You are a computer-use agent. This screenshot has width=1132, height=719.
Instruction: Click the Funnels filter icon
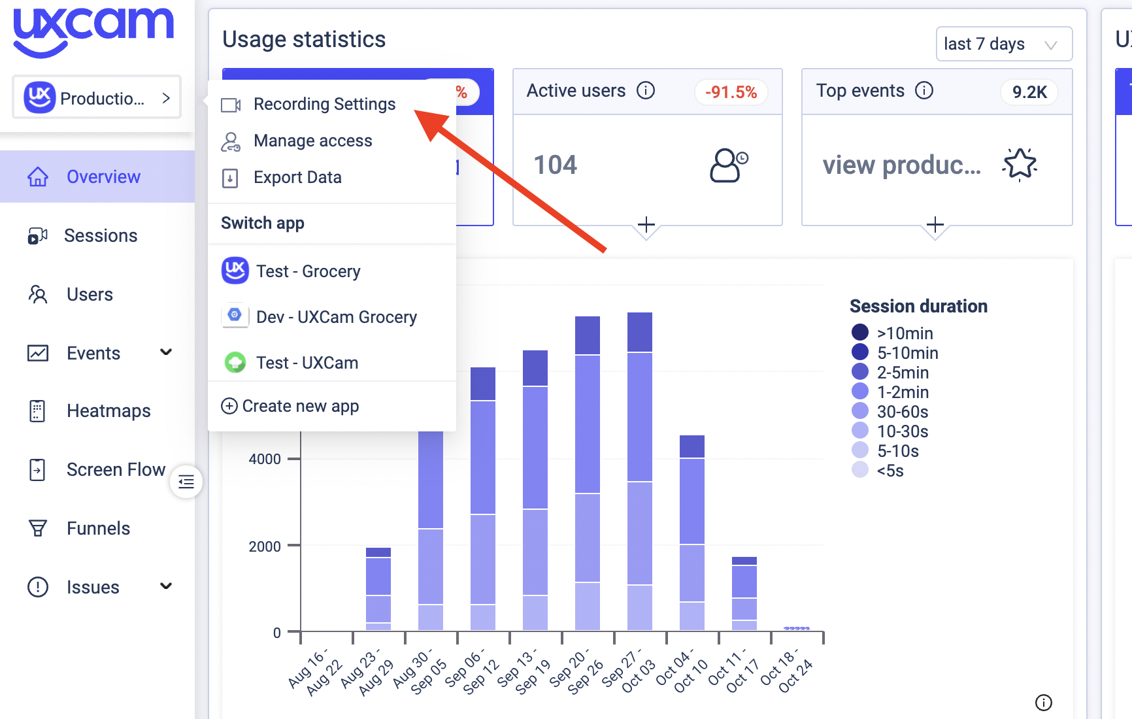[38, 528]
